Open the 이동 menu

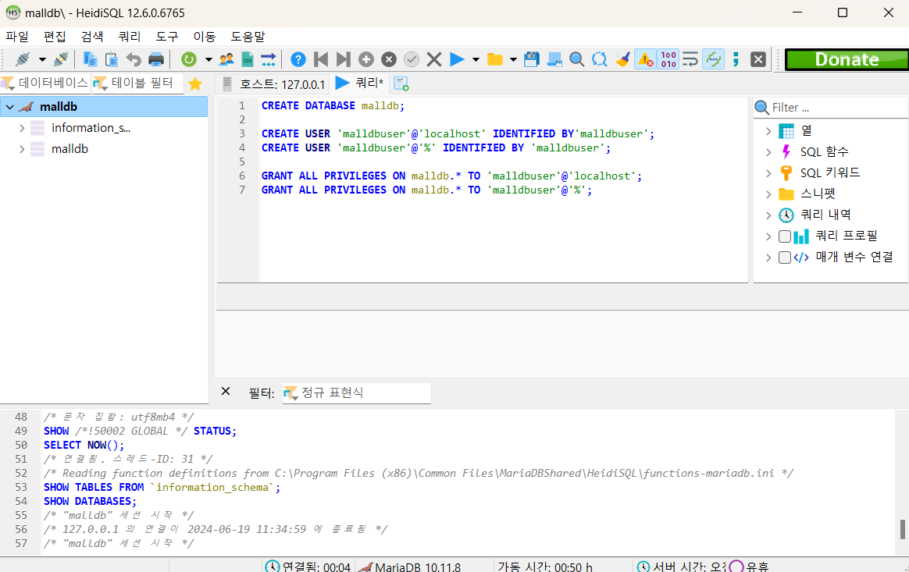point(204,37)
